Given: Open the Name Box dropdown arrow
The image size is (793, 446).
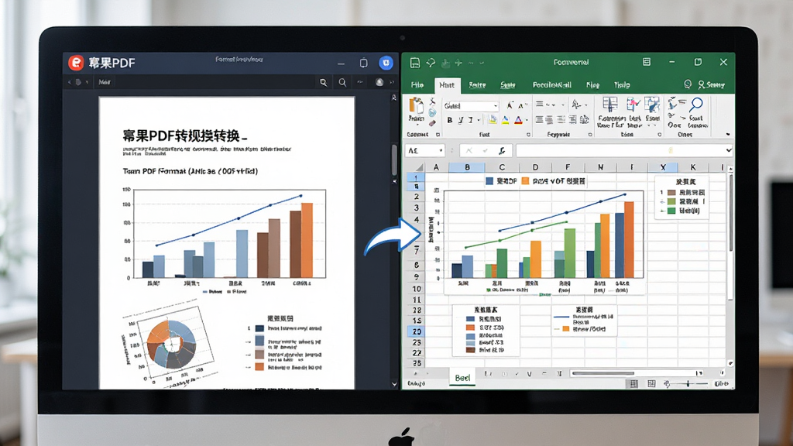Looking at the screenshot, I should click(441, 151).
